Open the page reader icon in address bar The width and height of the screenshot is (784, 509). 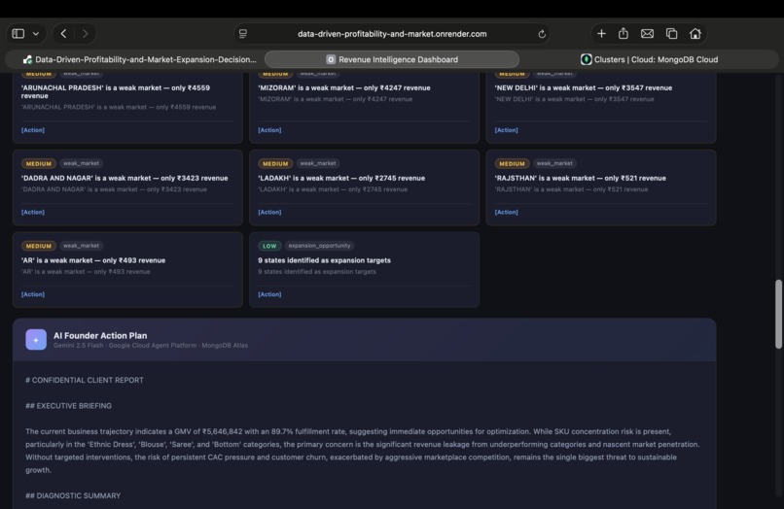243,34
